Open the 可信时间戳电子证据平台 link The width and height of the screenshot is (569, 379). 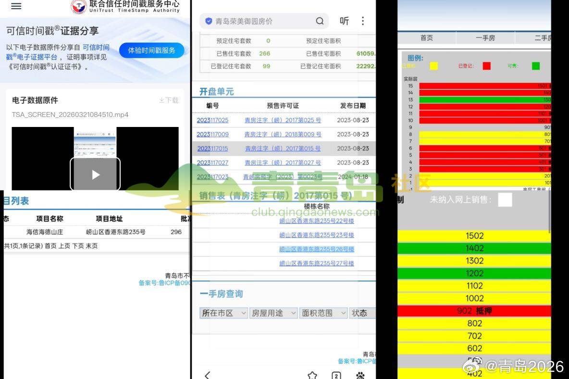tap(58, 52)
